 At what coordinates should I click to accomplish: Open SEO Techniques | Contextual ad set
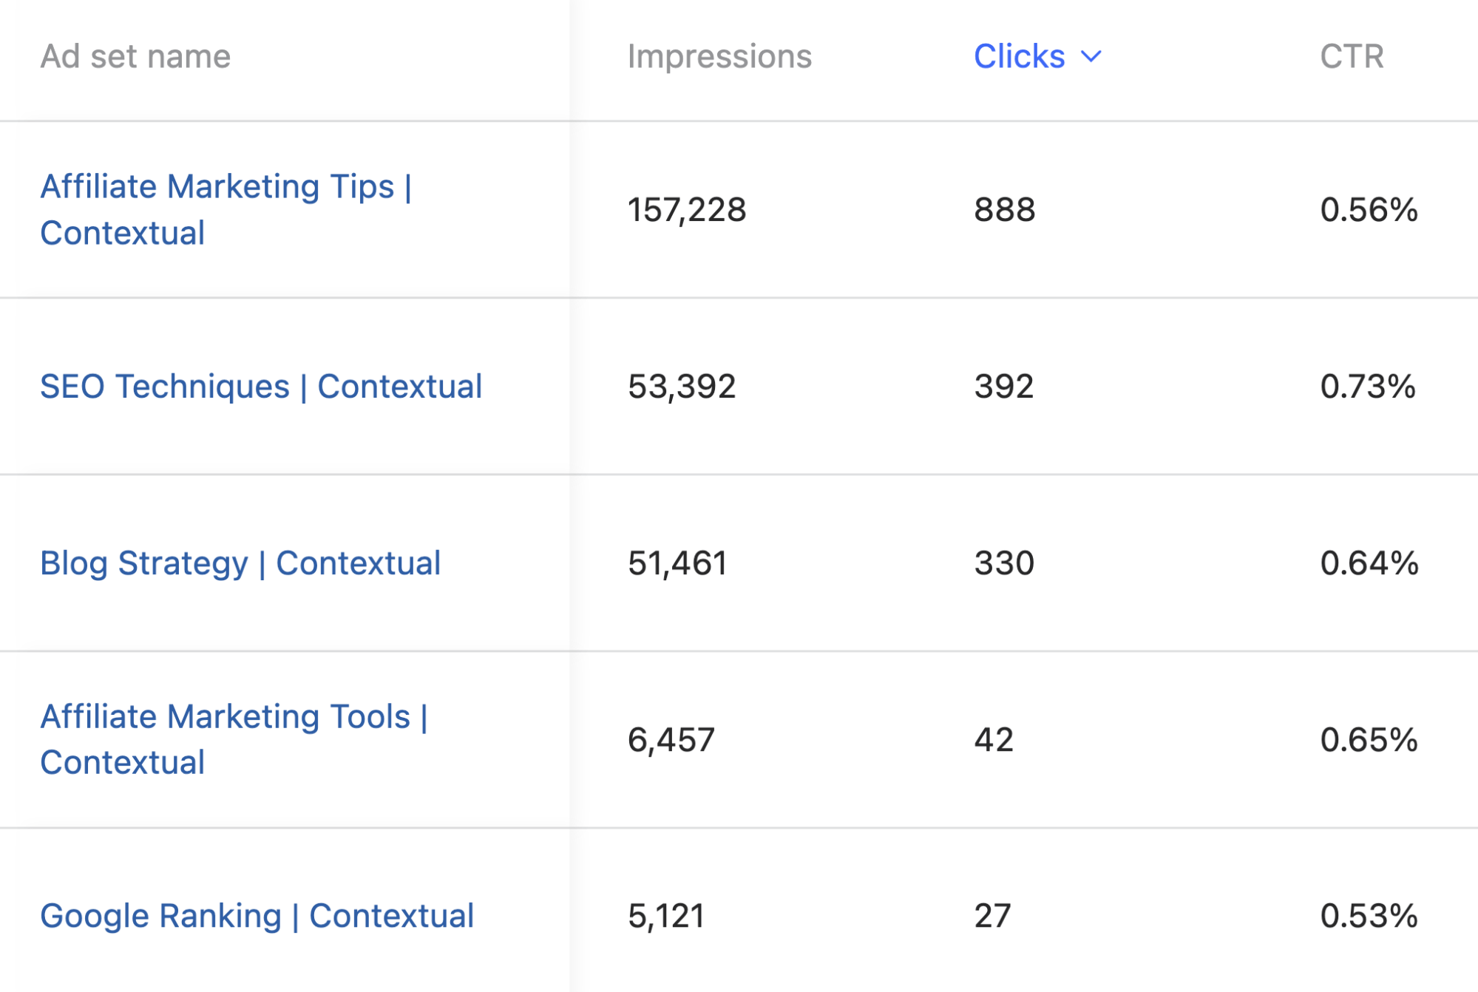(x=261, y=386)
